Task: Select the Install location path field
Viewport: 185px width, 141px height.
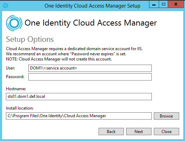Action: [79, 116]
